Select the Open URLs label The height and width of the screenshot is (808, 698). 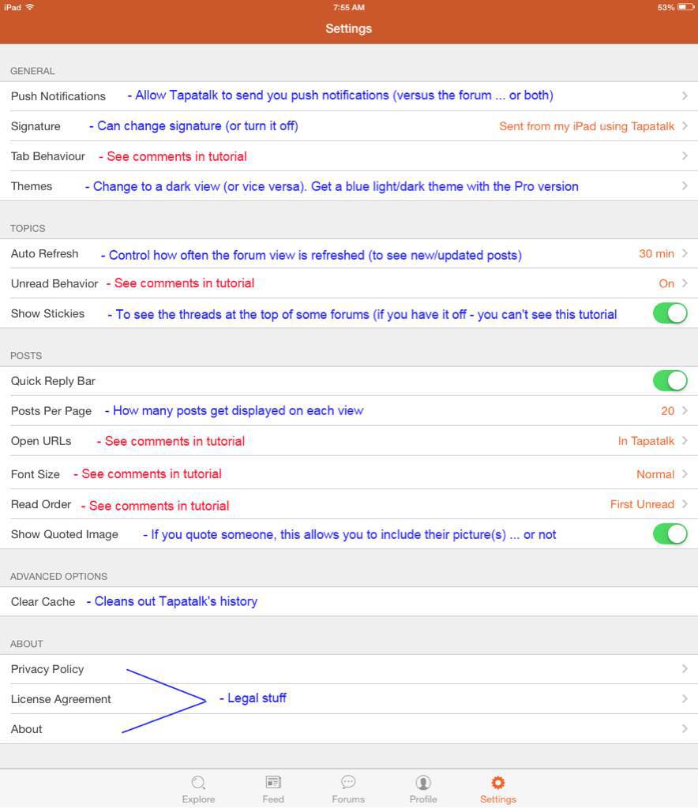point(41,440)
